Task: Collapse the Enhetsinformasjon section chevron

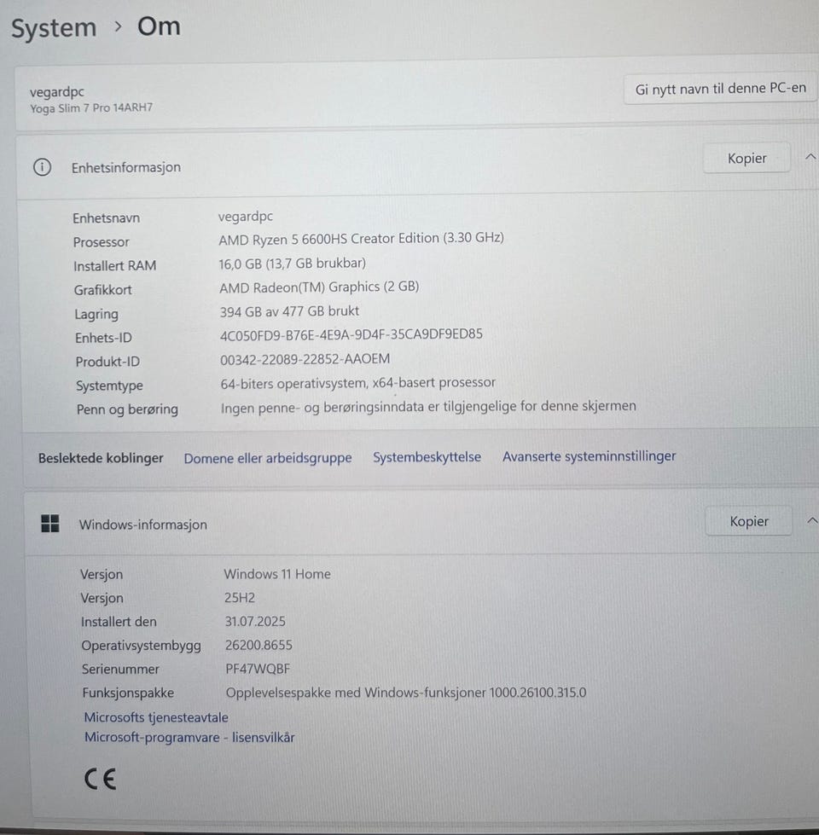Action: [x=810, y=157]
